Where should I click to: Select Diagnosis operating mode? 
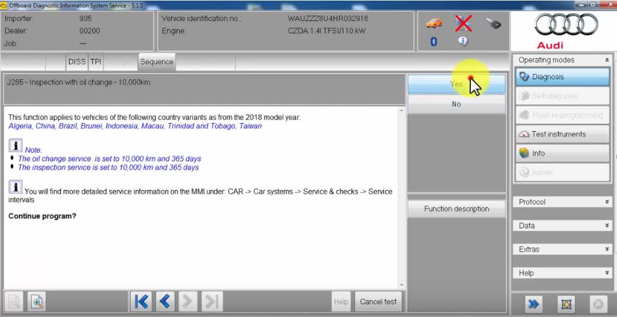[x=562, y=77]
